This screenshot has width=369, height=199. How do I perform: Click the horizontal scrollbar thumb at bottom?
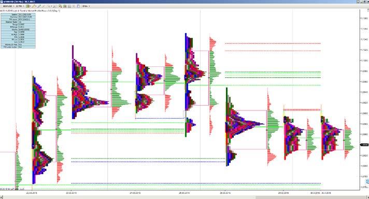pyautogui.click(x=310, y=197)
